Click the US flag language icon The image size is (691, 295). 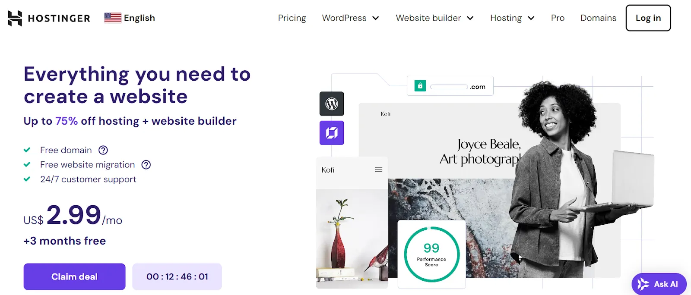pyautogui.click(x=113, y=18)
